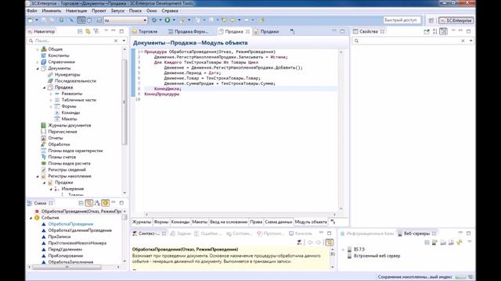Toggle the highlighted filter button in Схема
Image resolution: width=501 pixels, height=281 pixels.
click(88, 203)
